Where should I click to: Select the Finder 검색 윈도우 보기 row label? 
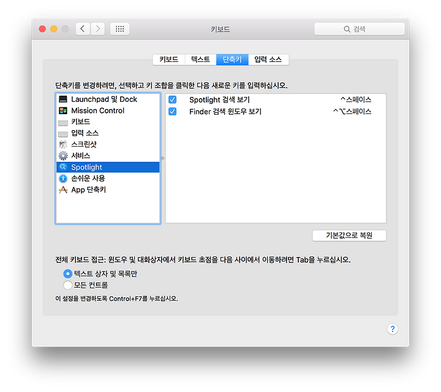tap(225, 112)
